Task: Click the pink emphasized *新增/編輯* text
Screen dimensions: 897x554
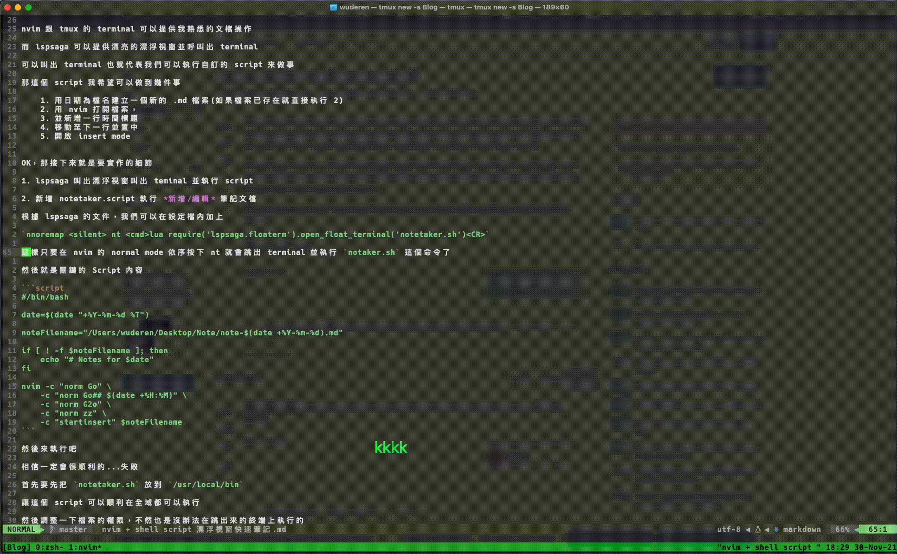Action: point(189,199)
